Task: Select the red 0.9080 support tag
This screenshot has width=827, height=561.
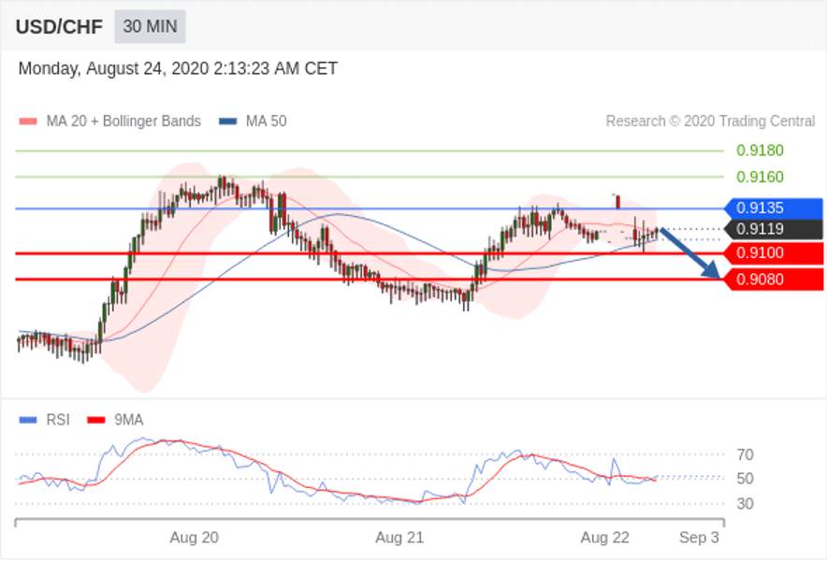Action: coord(773,280)
